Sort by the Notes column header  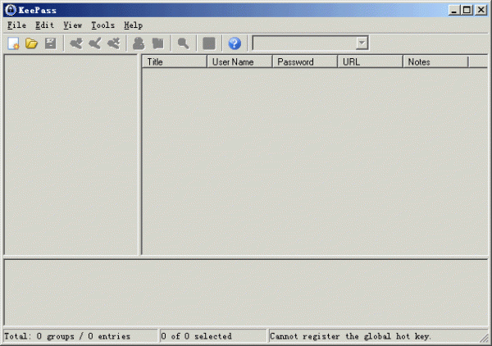(x=435, y=61)
